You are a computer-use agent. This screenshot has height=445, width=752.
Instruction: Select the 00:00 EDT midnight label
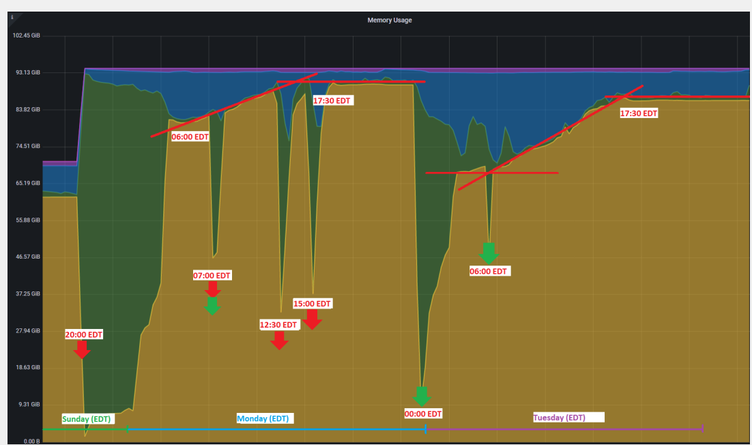[x=423, y=414]
